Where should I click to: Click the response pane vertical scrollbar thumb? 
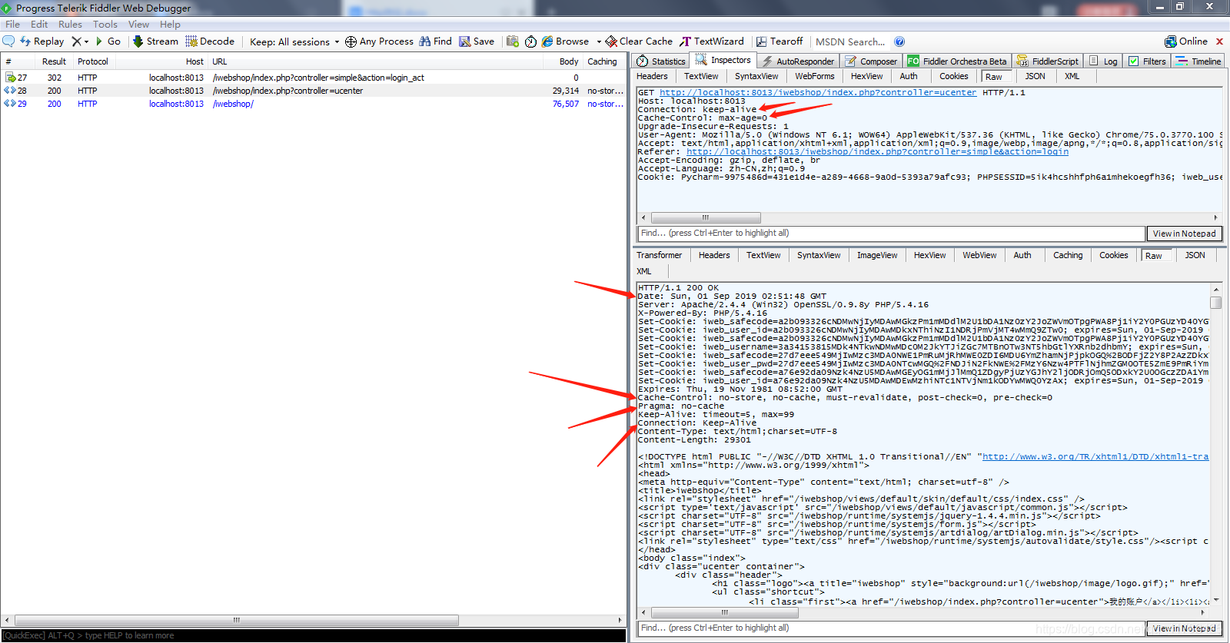coord(1215,303)
